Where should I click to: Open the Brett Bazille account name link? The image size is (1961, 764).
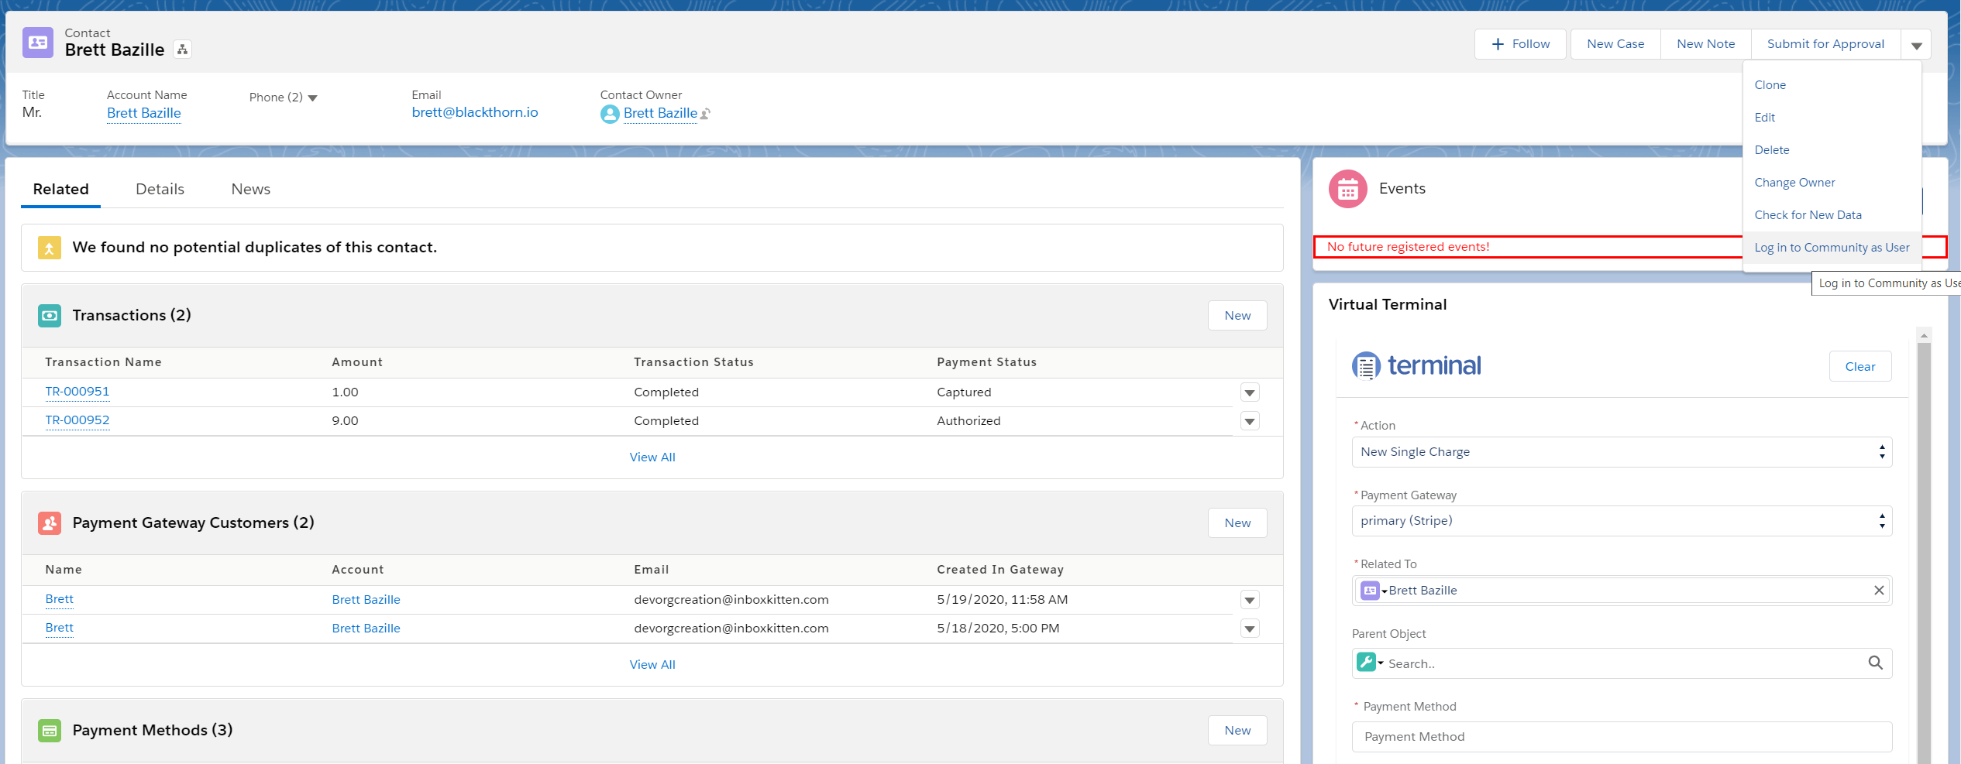[143, 113]
